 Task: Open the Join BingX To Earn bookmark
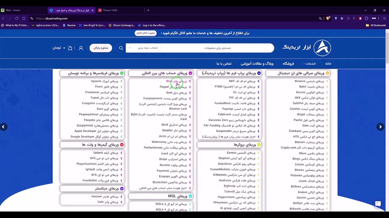tap(92, 25)
